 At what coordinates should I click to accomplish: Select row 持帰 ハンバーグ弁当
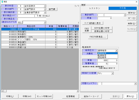[40, 29]
